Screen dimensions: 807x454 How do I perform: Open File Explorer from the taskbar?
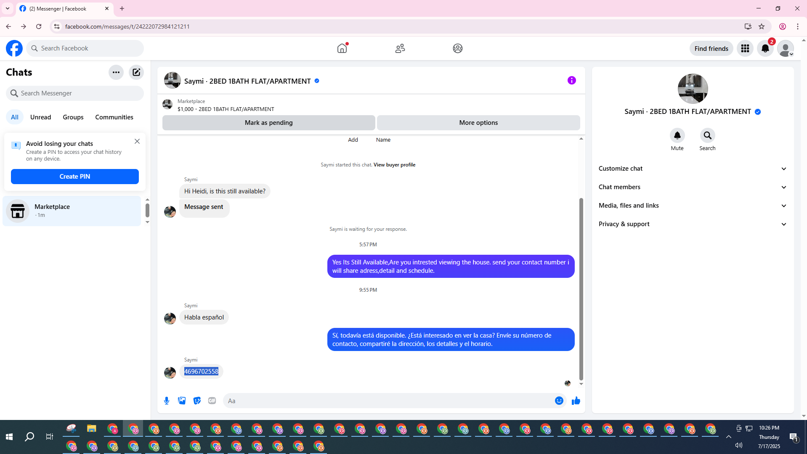92,429
